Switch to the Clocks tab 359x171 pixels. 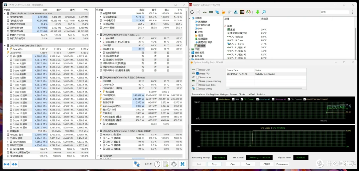(x=242, y=94)
